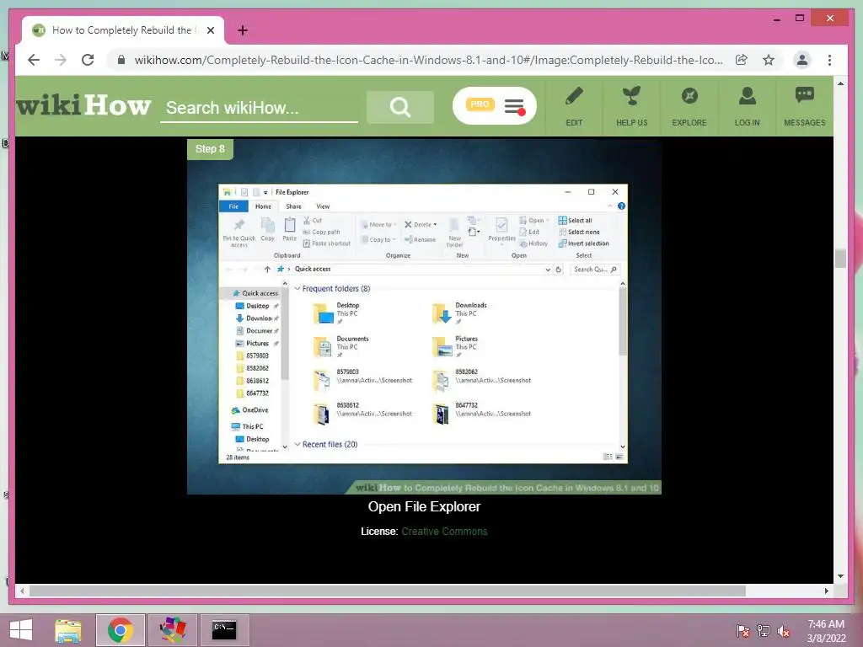The width and height of the screenshot is (863, 647).
Task: Open the HELP US menu
Action: [632, 106]
